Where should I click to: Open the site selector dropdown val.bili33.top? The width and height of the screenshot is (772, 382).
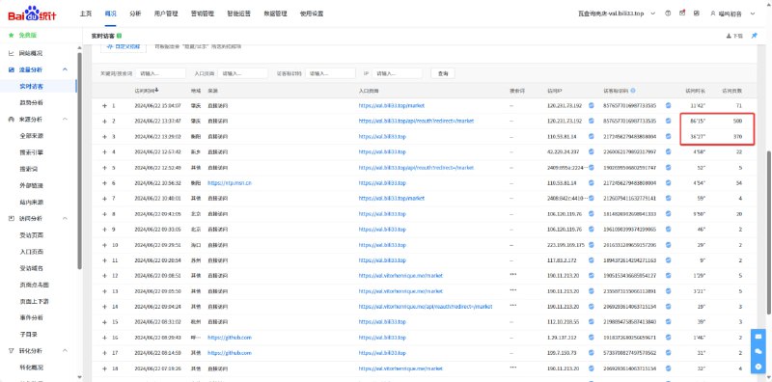(x=617, y=14)
